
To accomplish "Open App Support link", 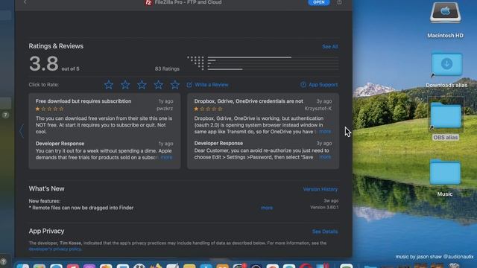I will tap(319, 85).
